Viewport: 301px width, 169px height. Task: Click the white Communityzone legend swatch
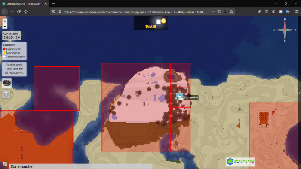pos(4,57)
